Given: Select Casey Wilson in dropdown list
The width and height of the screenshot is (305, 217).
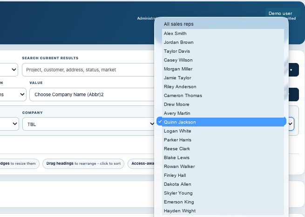Looking at the screenshot, I should [223, 60].
